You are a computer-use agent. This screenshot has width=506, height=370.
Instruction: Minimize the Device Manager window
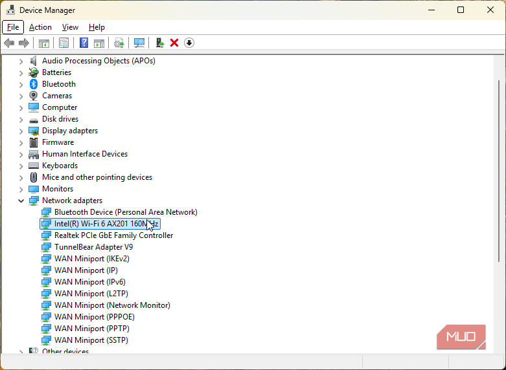coord(431,10)
